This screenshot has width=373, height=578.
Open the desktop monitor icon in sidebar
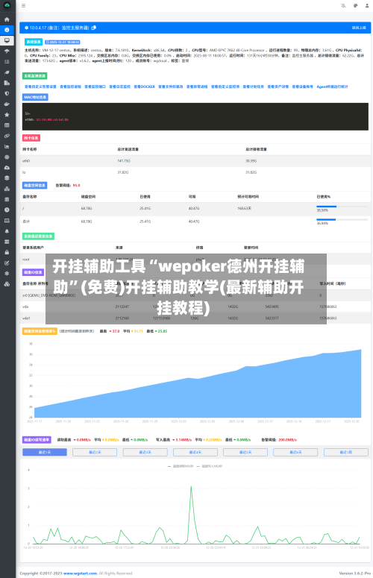click(x=7, y=40)
